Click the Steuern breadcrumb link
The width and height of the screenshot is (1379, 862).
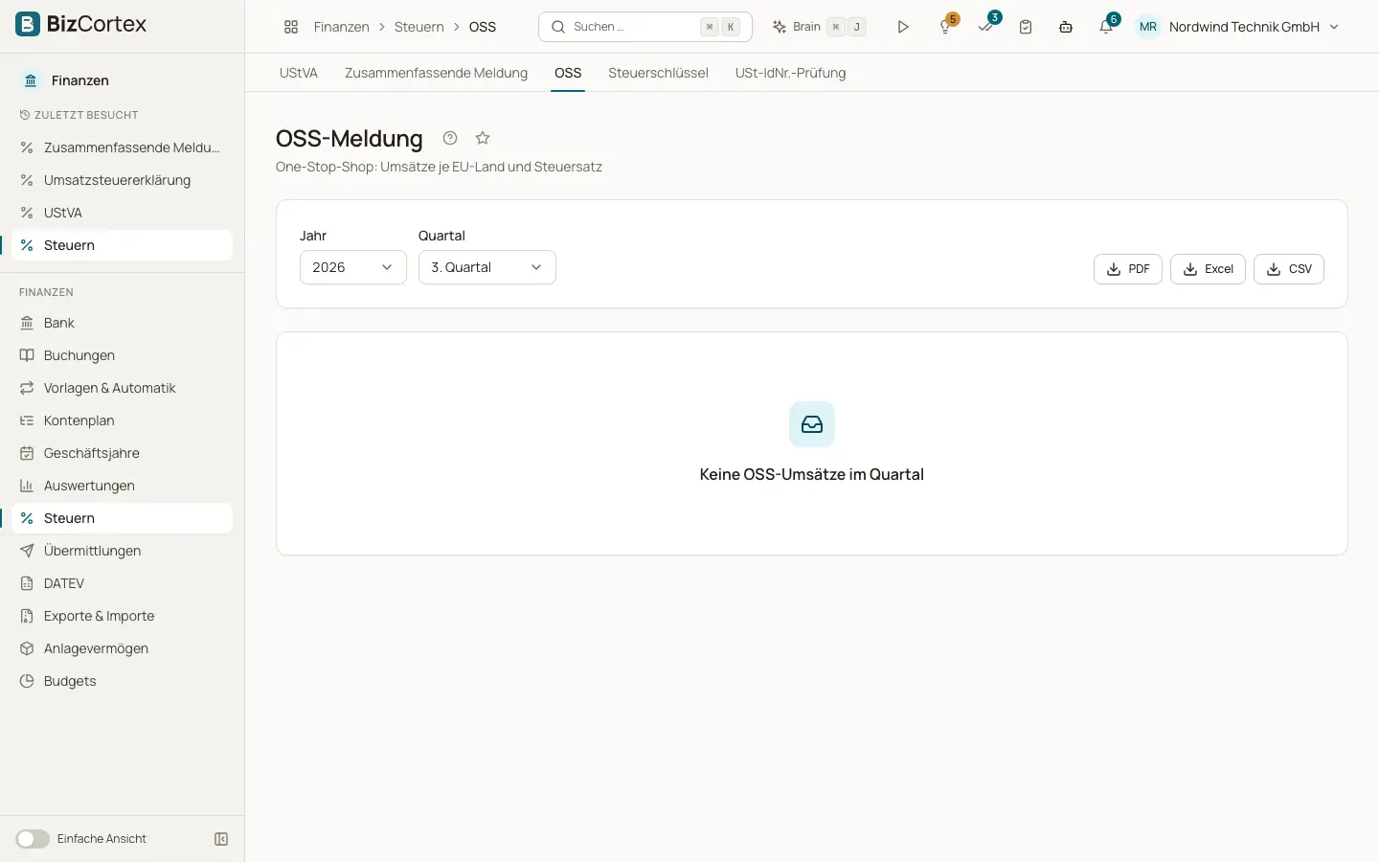click(x=419, y=27)
